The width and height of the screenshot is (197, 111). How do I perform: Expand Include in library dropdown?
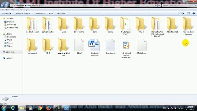point(23,13)
